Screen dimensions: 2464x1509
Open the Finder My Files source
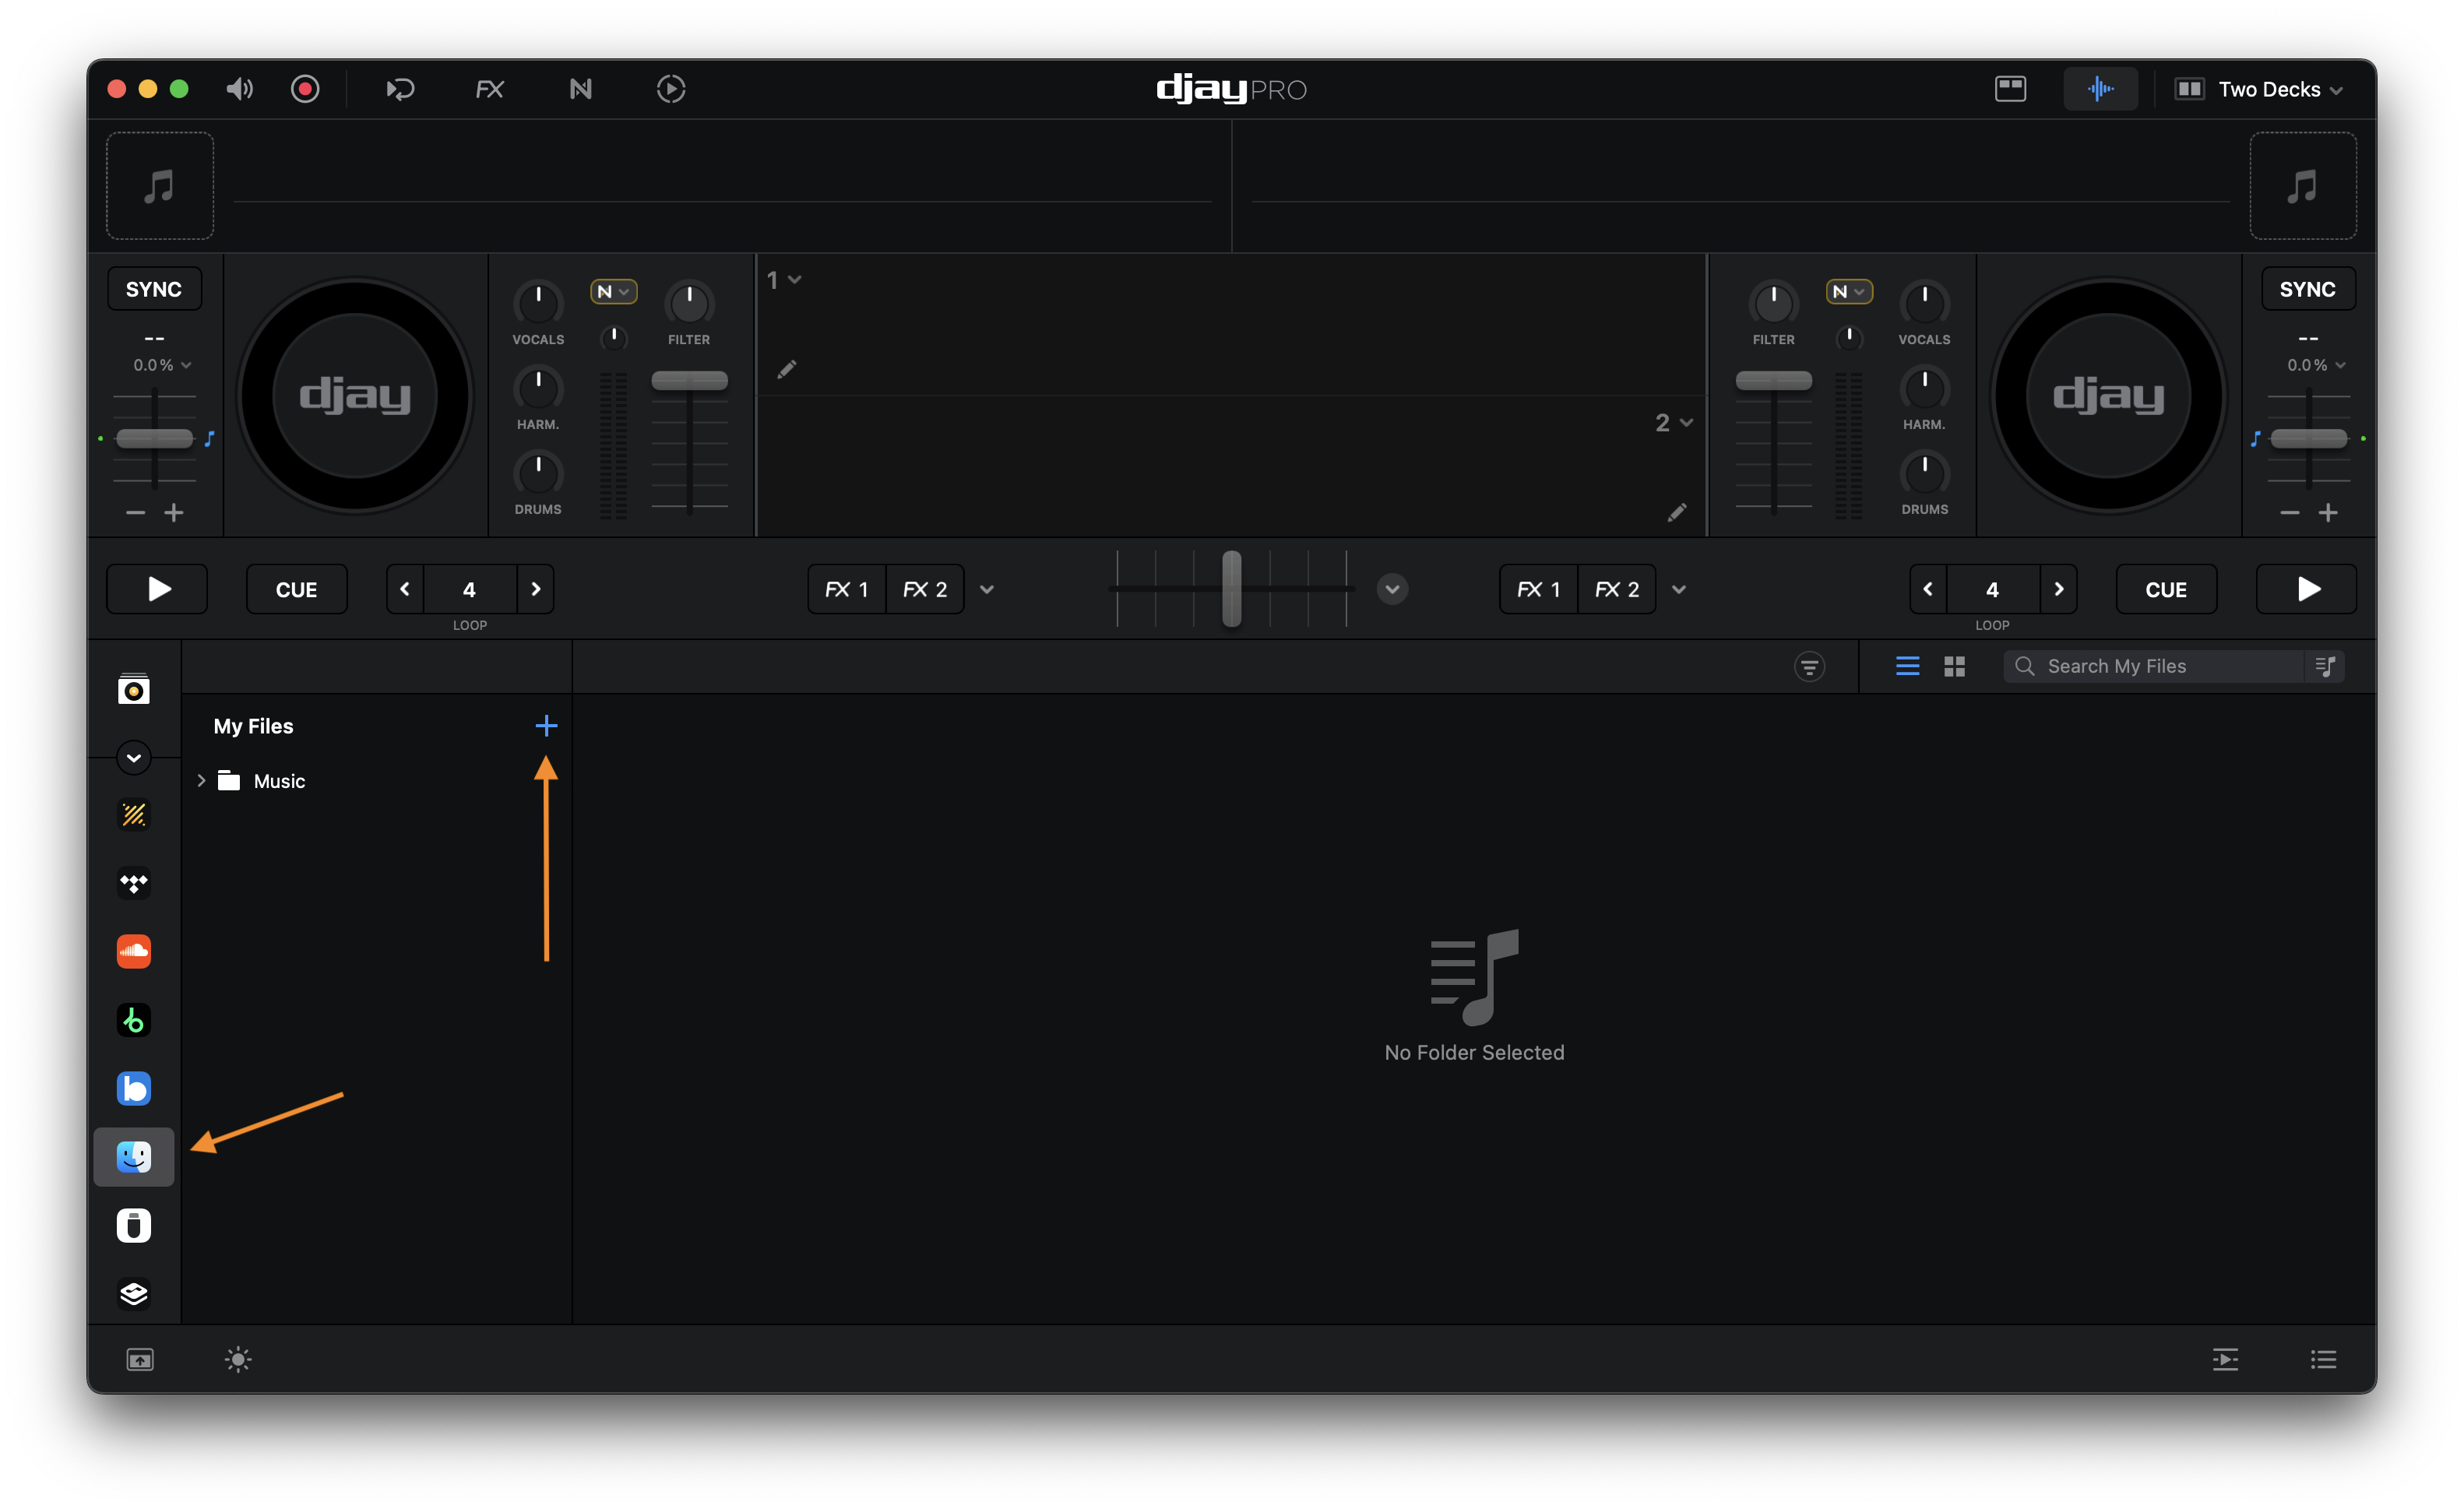point(133,1157)
